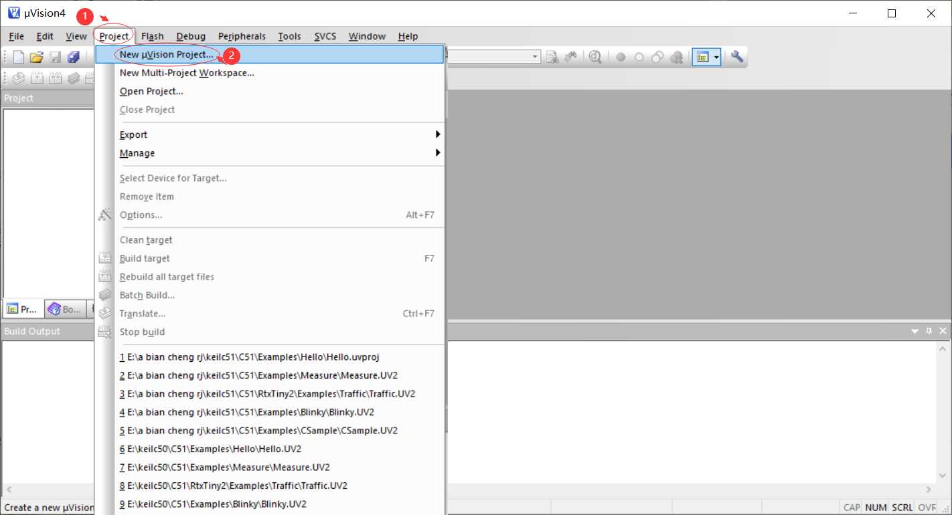Click the window layout icon
Image resolution: width=952 pixels, height=515 pixels.
(702, 58)
